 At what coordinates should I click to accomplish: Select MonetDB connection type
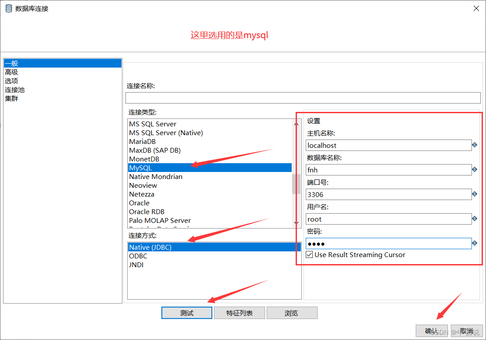(210, 159)
